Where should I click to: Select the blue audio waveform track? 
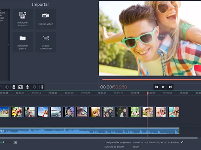click(89, 131)
